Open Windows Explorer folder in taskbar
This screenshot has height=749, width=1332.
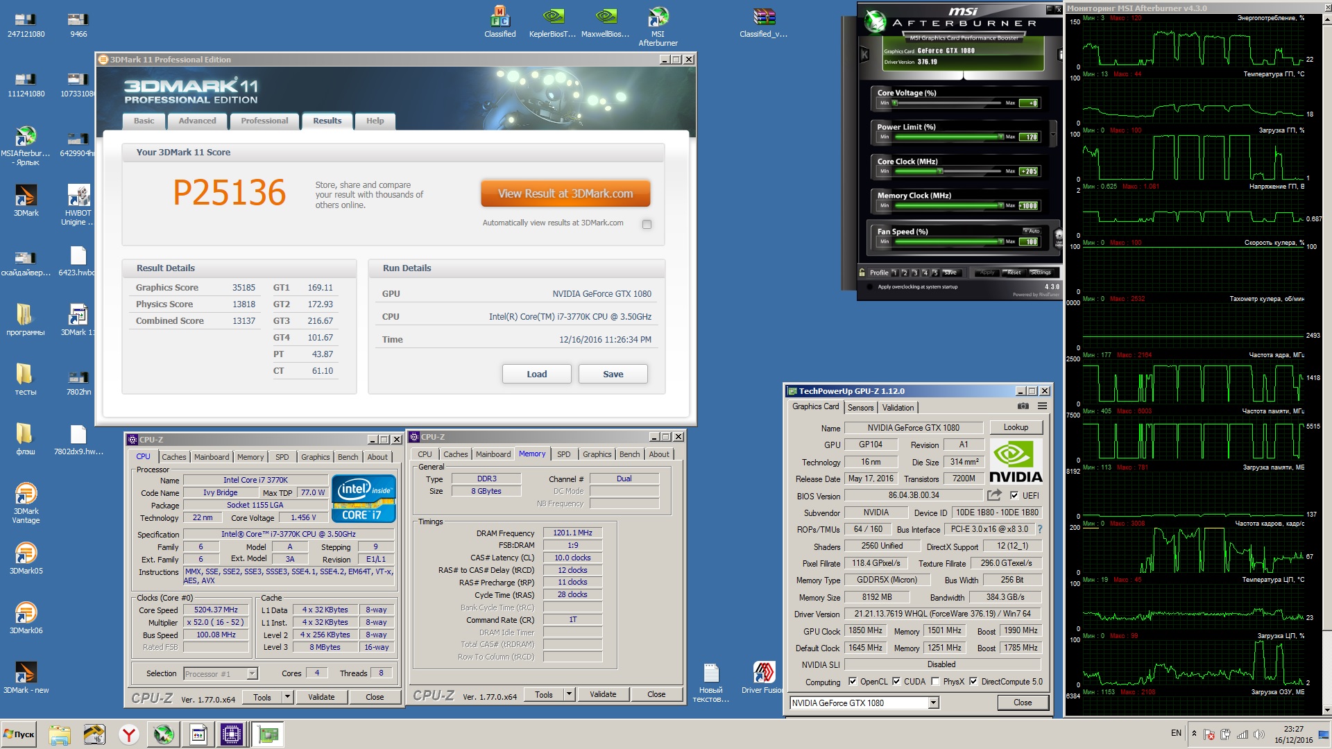[60, 734]
